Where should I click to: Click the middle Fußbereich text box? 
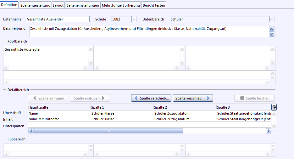(137, 148)
